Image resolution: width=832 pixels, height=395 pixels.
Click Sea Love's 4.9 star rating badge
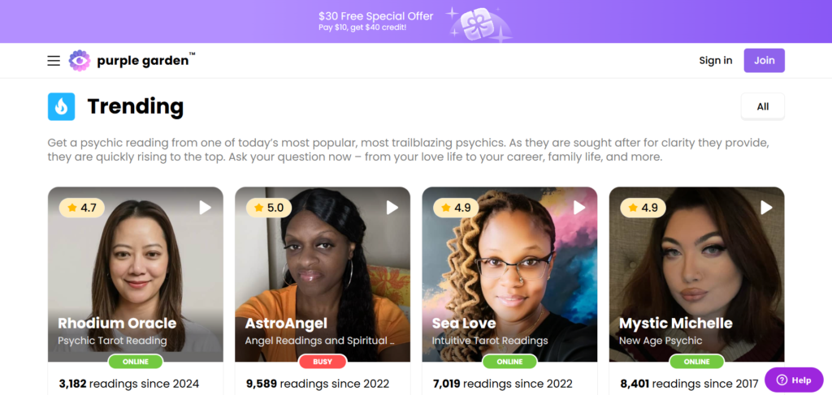tap(456, 208)
